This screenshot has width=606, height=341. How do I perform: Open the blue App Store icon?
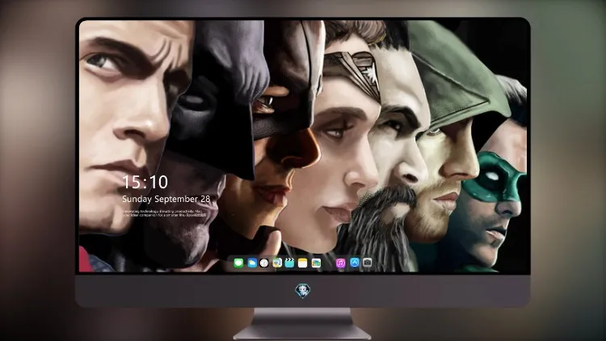[x=355, y=263]
